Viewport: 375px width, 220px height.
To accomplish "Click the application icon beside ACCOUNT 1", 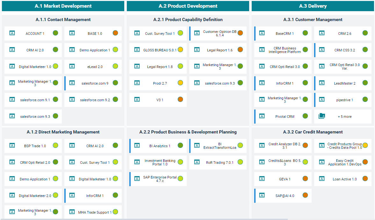I will click(x=12, y=33).
